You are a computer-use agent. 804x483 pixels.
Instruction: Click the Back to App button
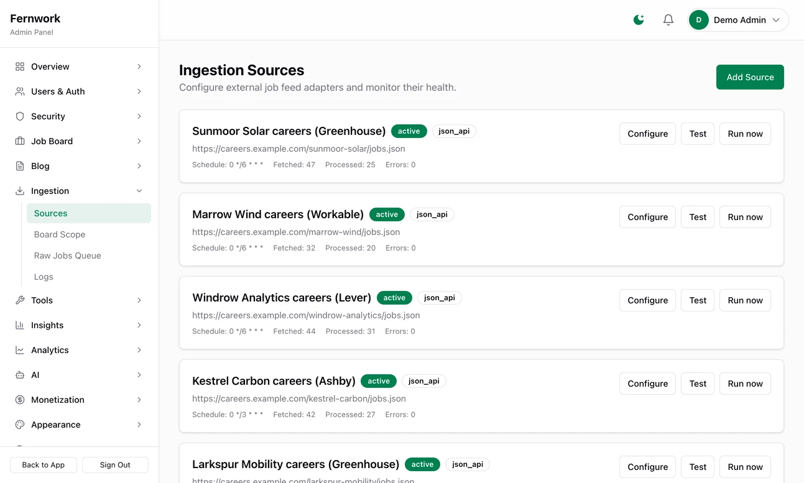tap(44, 465)
